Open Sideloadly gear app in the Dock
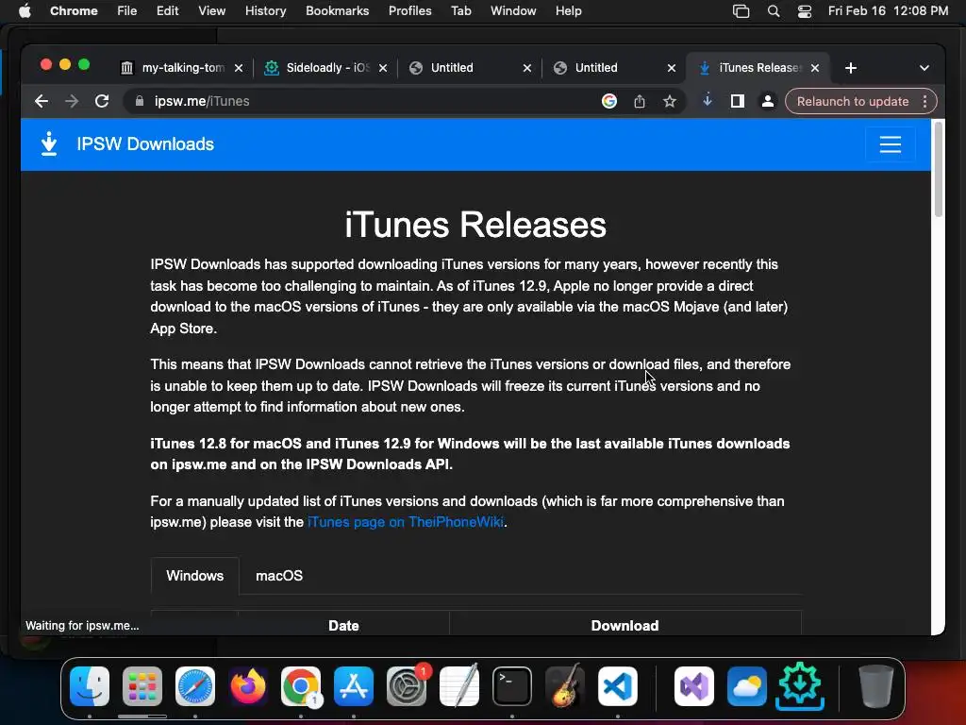 click(800, 685)
